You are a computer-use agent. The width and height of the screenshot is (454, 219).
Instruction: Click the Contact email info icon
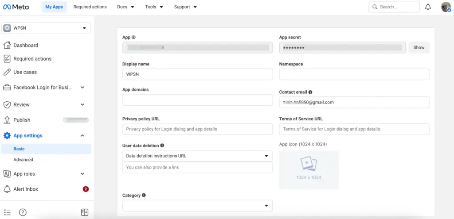click(x=310, y=92)
